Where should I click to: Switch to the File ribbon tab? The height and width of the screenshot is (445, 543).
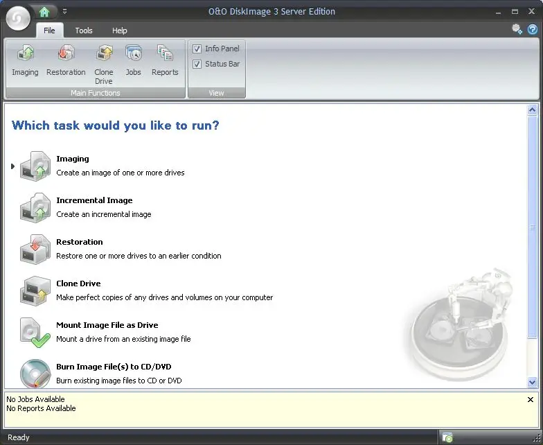tap(49, 30)
